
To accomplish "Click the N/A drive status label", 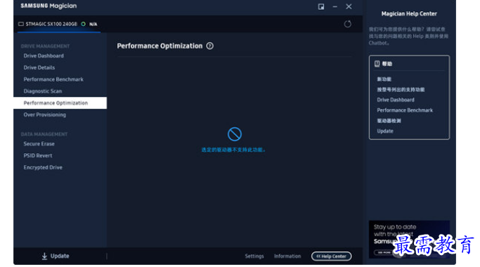I will tap(93, 24).
